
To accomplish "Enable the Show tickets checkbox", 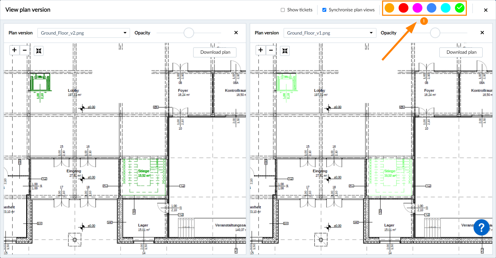I will coord(283,10).
